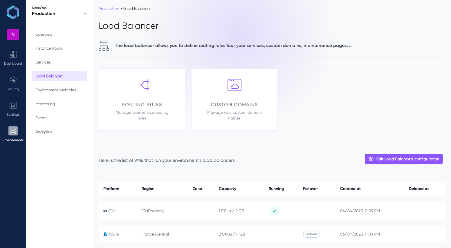Click the FR (Roubaix) region cell
451x248 pixels.
coord(153,211)
